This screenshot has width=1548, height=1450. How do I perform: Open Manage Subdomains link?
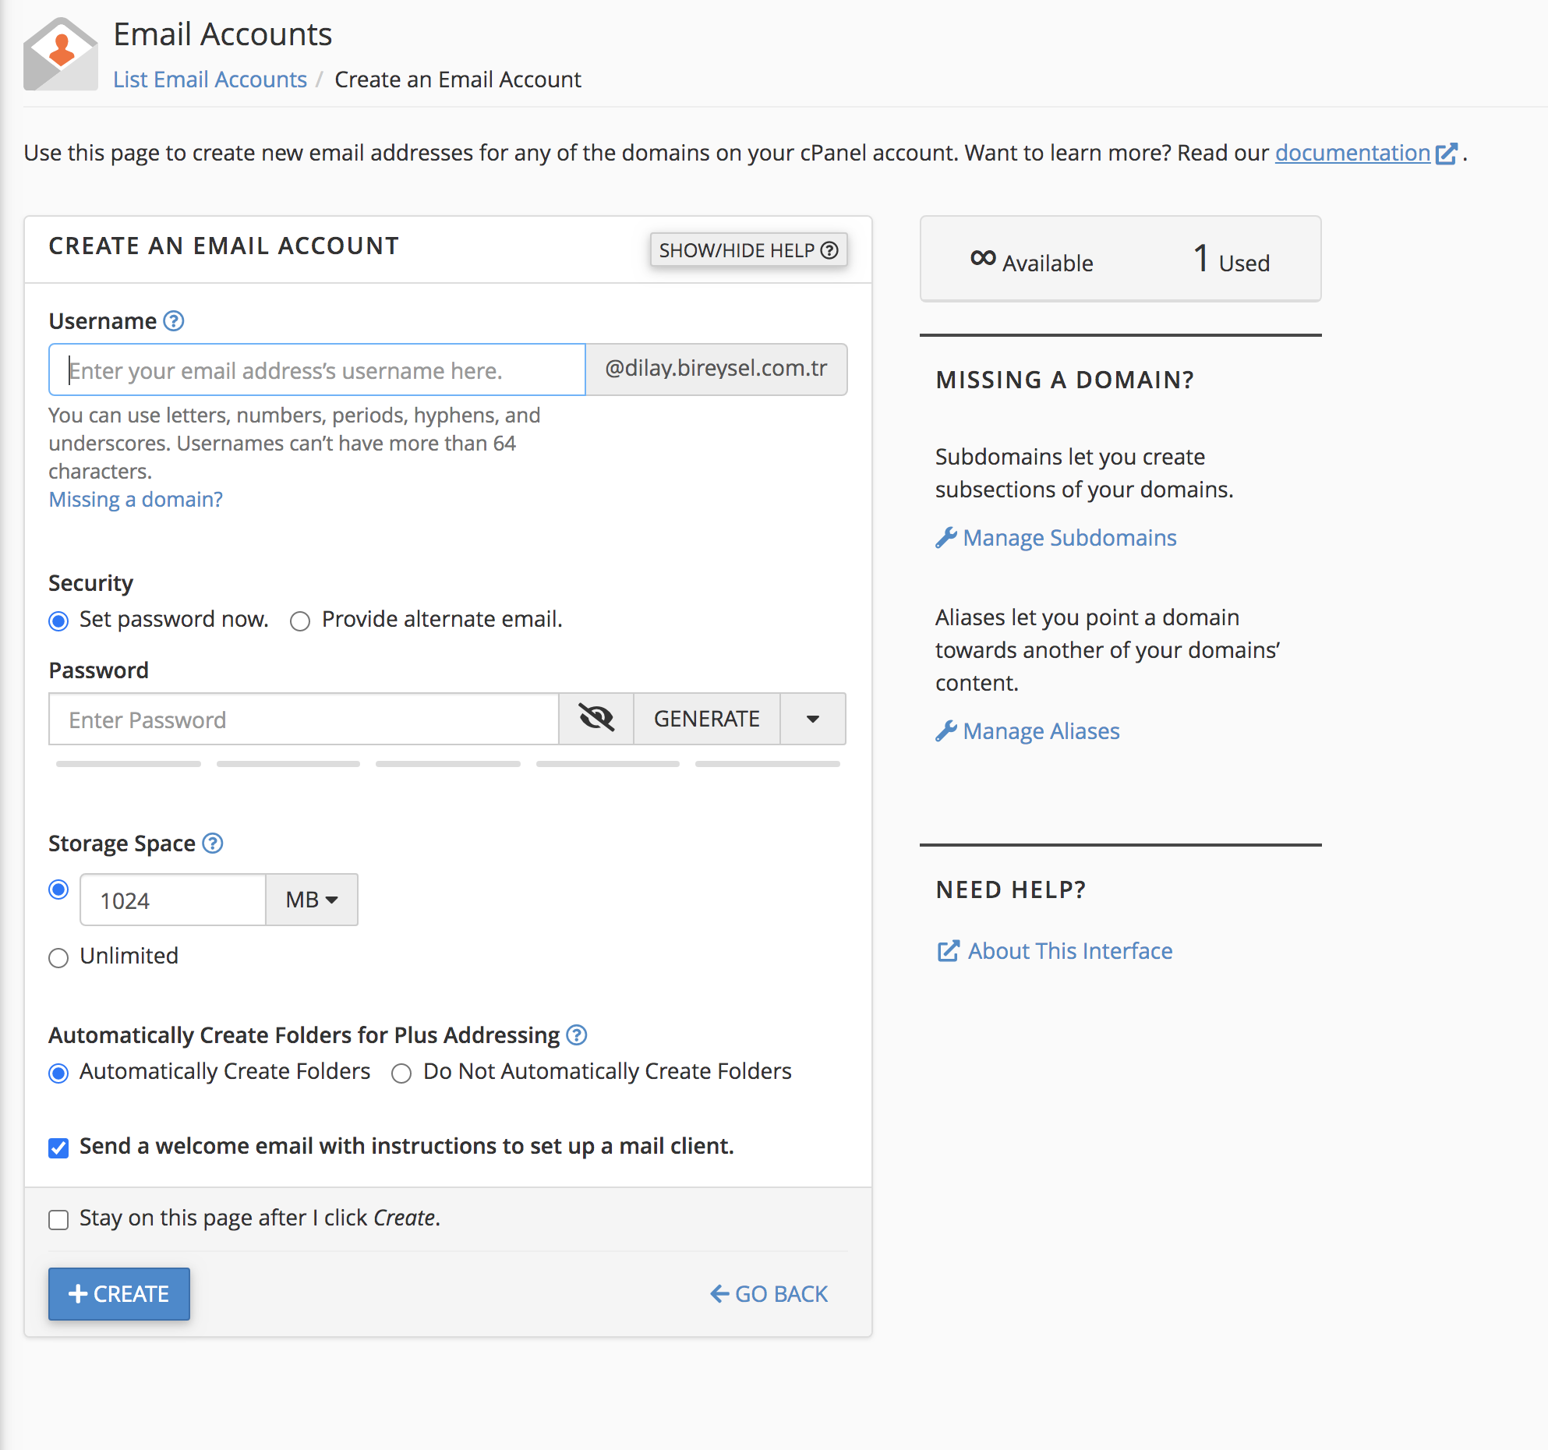1056,538
